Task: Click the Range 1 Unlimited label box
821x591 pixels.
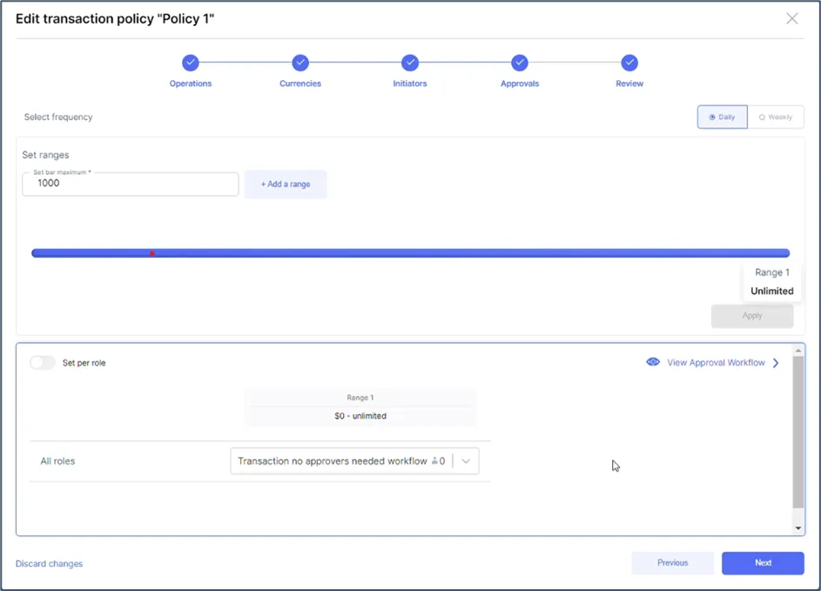Action: click(x=771, y=282)
